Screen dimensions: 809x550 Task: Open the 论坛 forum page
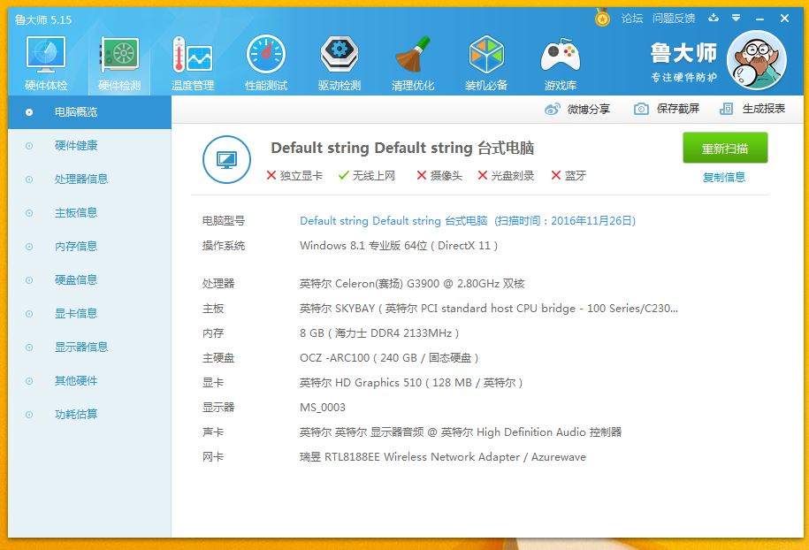coord(632,18)
